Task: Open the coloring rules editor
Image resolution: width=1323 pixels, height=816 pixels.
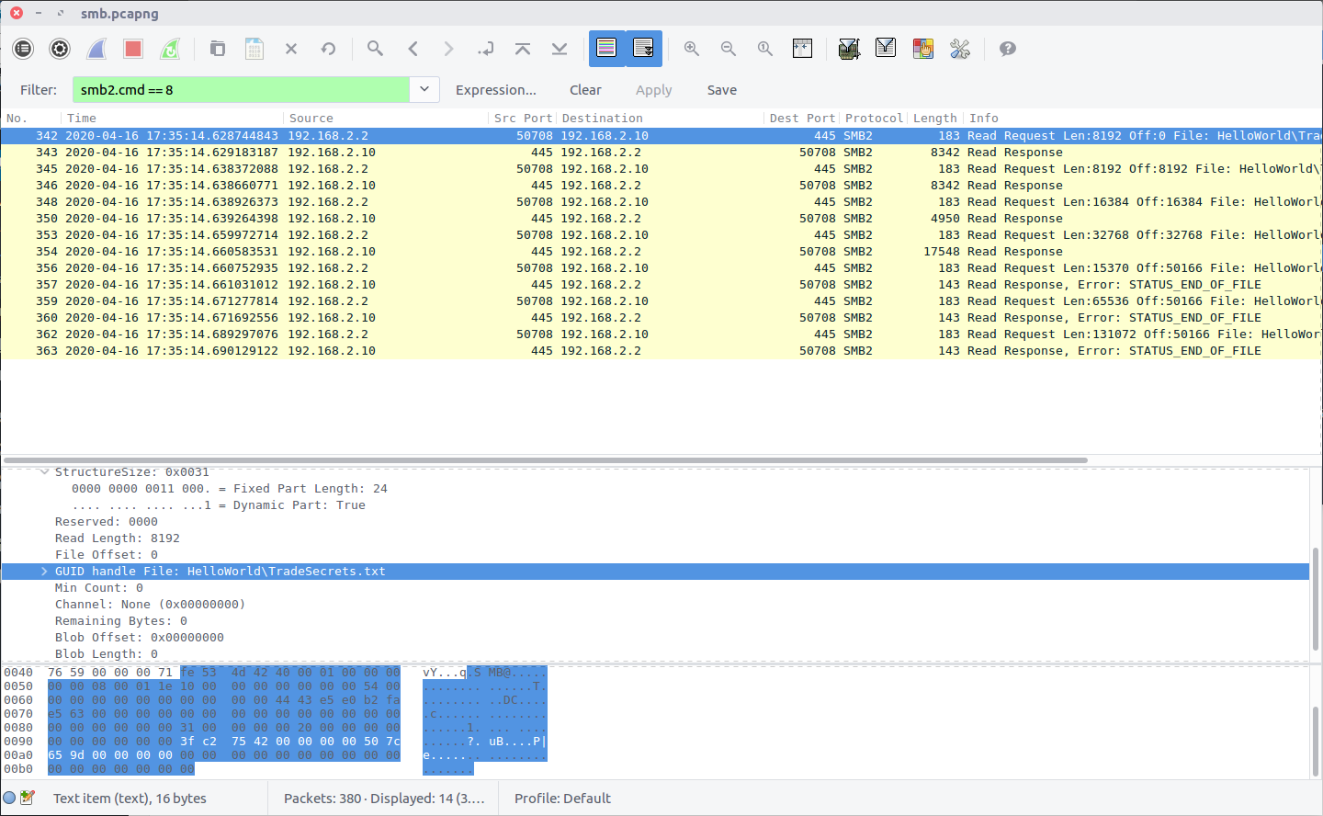Action: (923, 49)
